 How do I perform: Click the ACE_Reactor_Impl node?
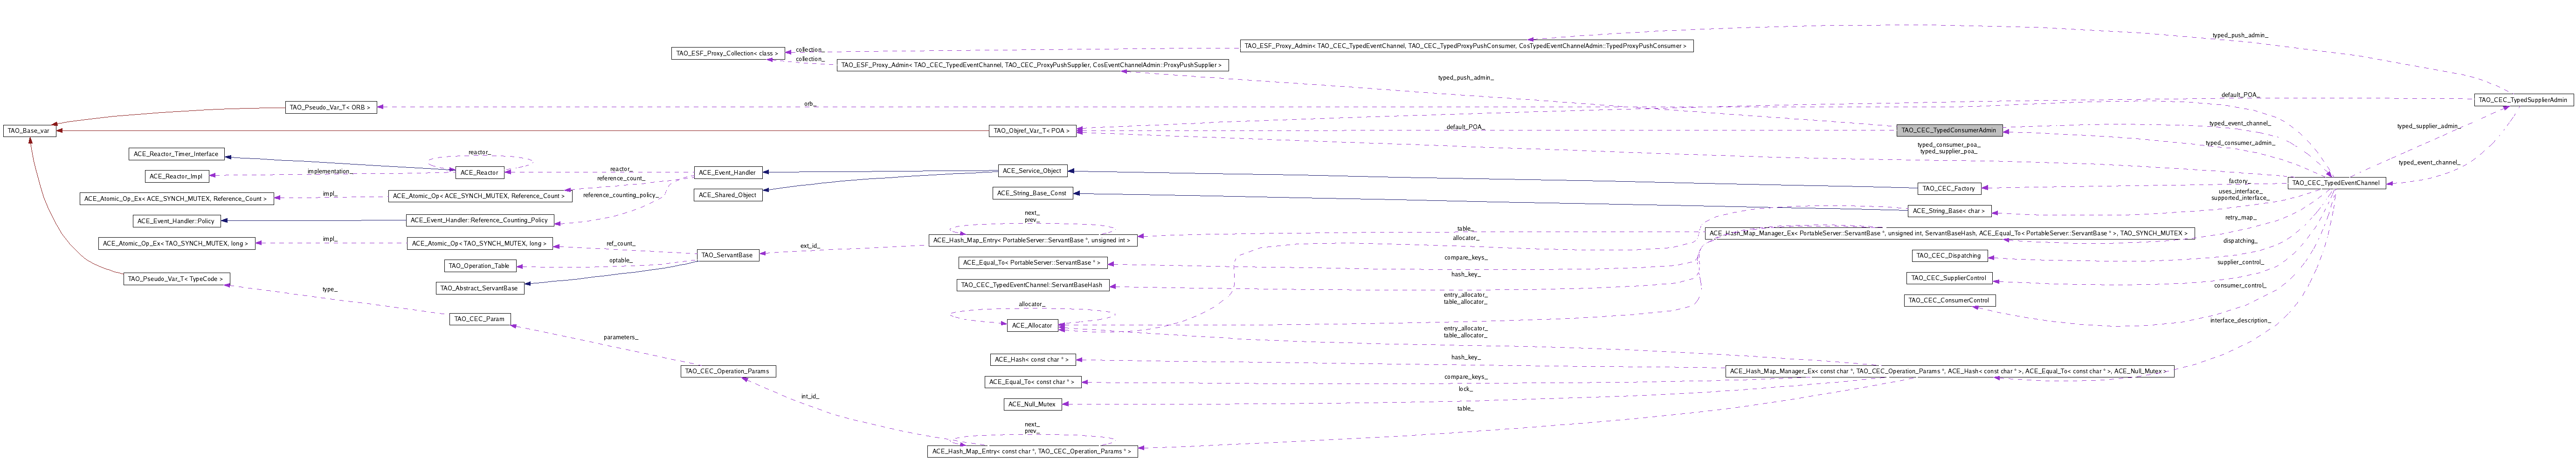[177, 176]
